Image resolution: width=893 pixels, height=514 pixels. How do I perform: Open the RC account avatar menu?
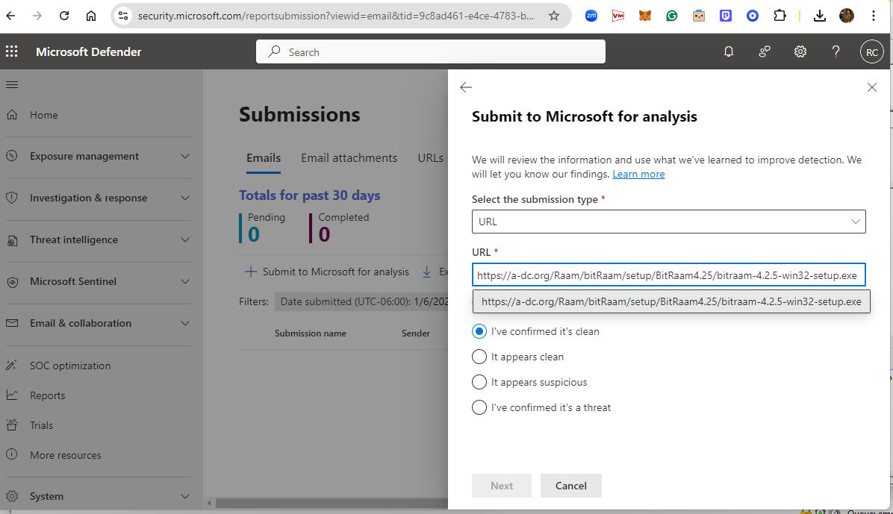[x=871, y=51]
